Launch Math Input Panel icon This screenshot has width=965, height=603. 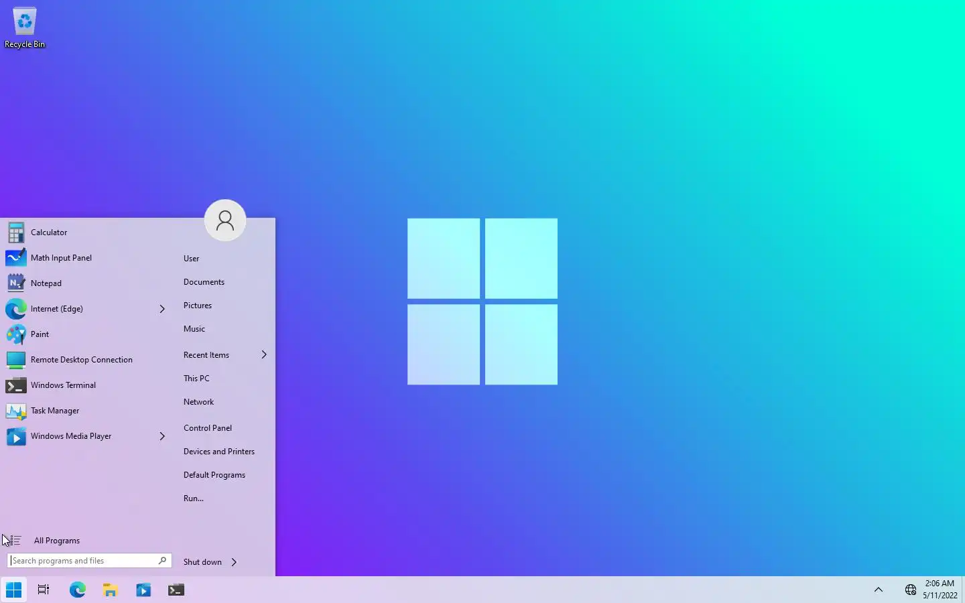(x=16, y=258)
